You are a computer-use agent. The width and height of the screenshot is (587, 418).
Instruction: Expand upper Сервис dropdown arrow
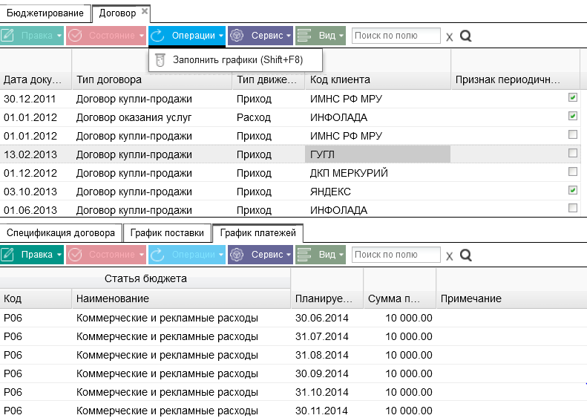pos(288,36)
